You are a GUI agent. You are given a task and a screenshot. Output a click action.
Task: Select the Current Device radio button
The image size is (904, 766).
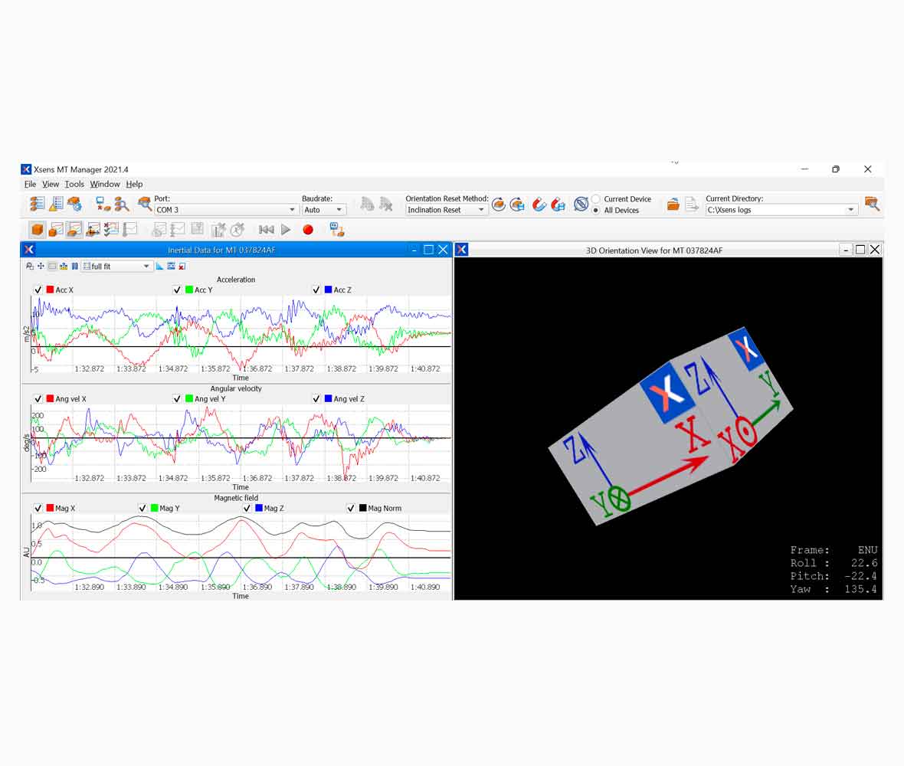click(x=596, y=199)
